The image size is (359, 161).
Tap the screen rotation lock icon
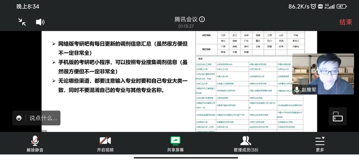[x=338, y=116]
